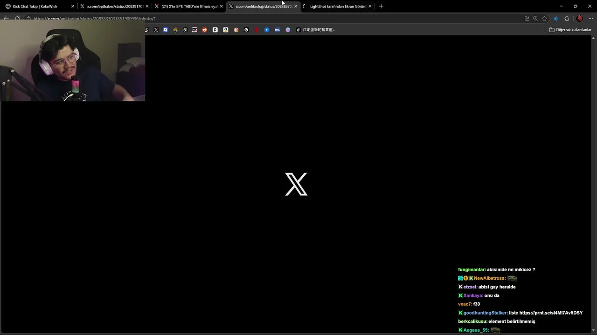Open the red icon bookmark
Image resolution: width=597 pixels, height=335 pixels.
257,30
